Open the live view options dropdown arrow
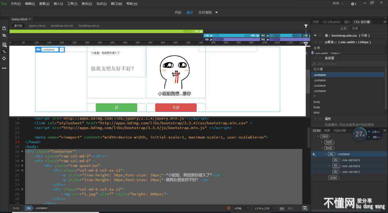This screenshot has width=388, height=213. [x=216, y=12]
